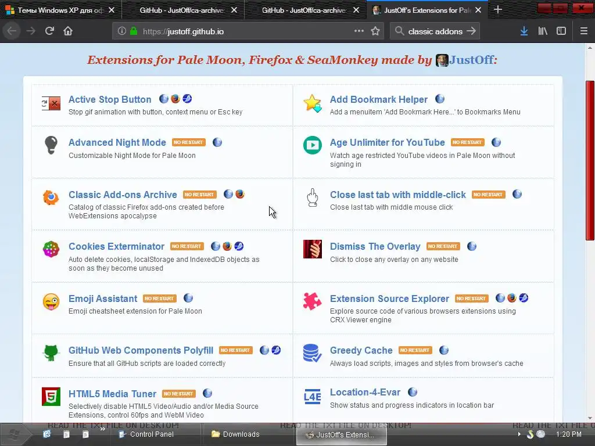Switch to the first GitHub JustOff/ca-archive tab
Screen dimensions: 595x446
[x=182, y=10]
